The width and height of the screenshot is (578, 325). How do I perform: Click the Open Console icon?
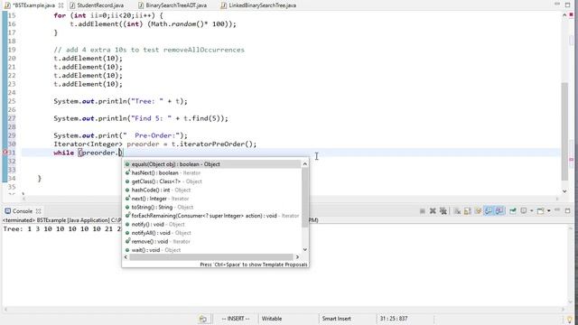(541, 211)
